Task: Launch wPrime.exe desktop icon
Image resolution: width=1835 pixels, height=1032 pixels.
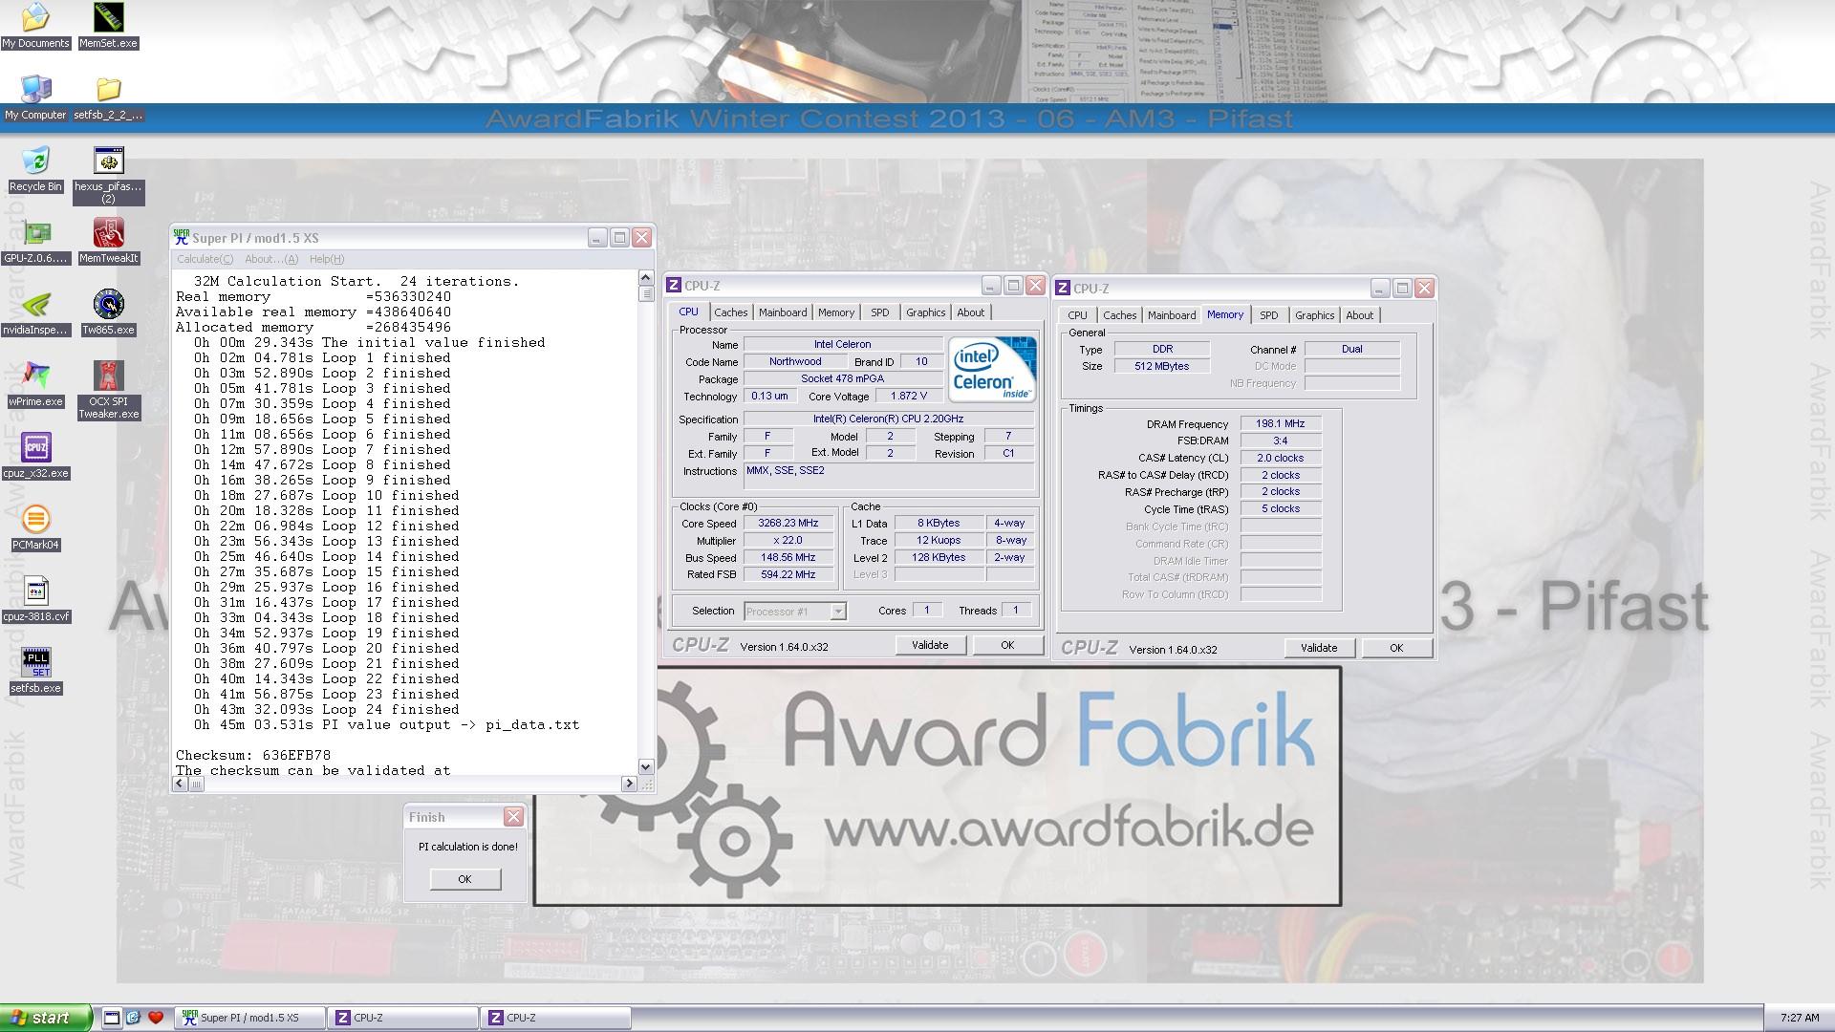Action: click(35, 384)
